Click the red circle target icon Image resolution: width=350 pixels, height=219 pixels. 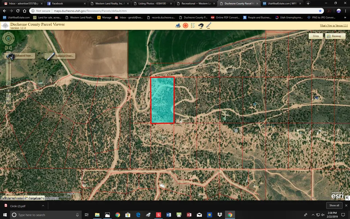186,26
